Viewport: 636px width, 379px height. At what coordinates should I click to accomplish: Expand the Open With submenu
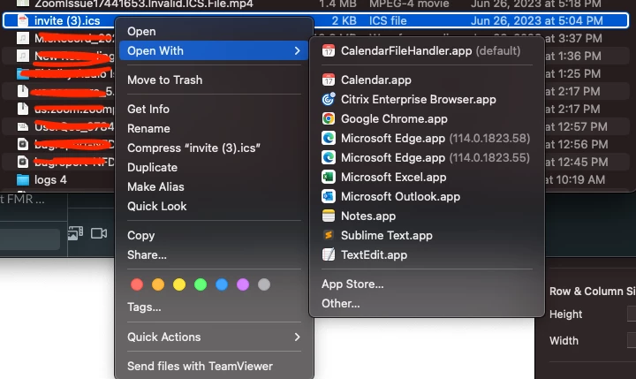(214, 50)
